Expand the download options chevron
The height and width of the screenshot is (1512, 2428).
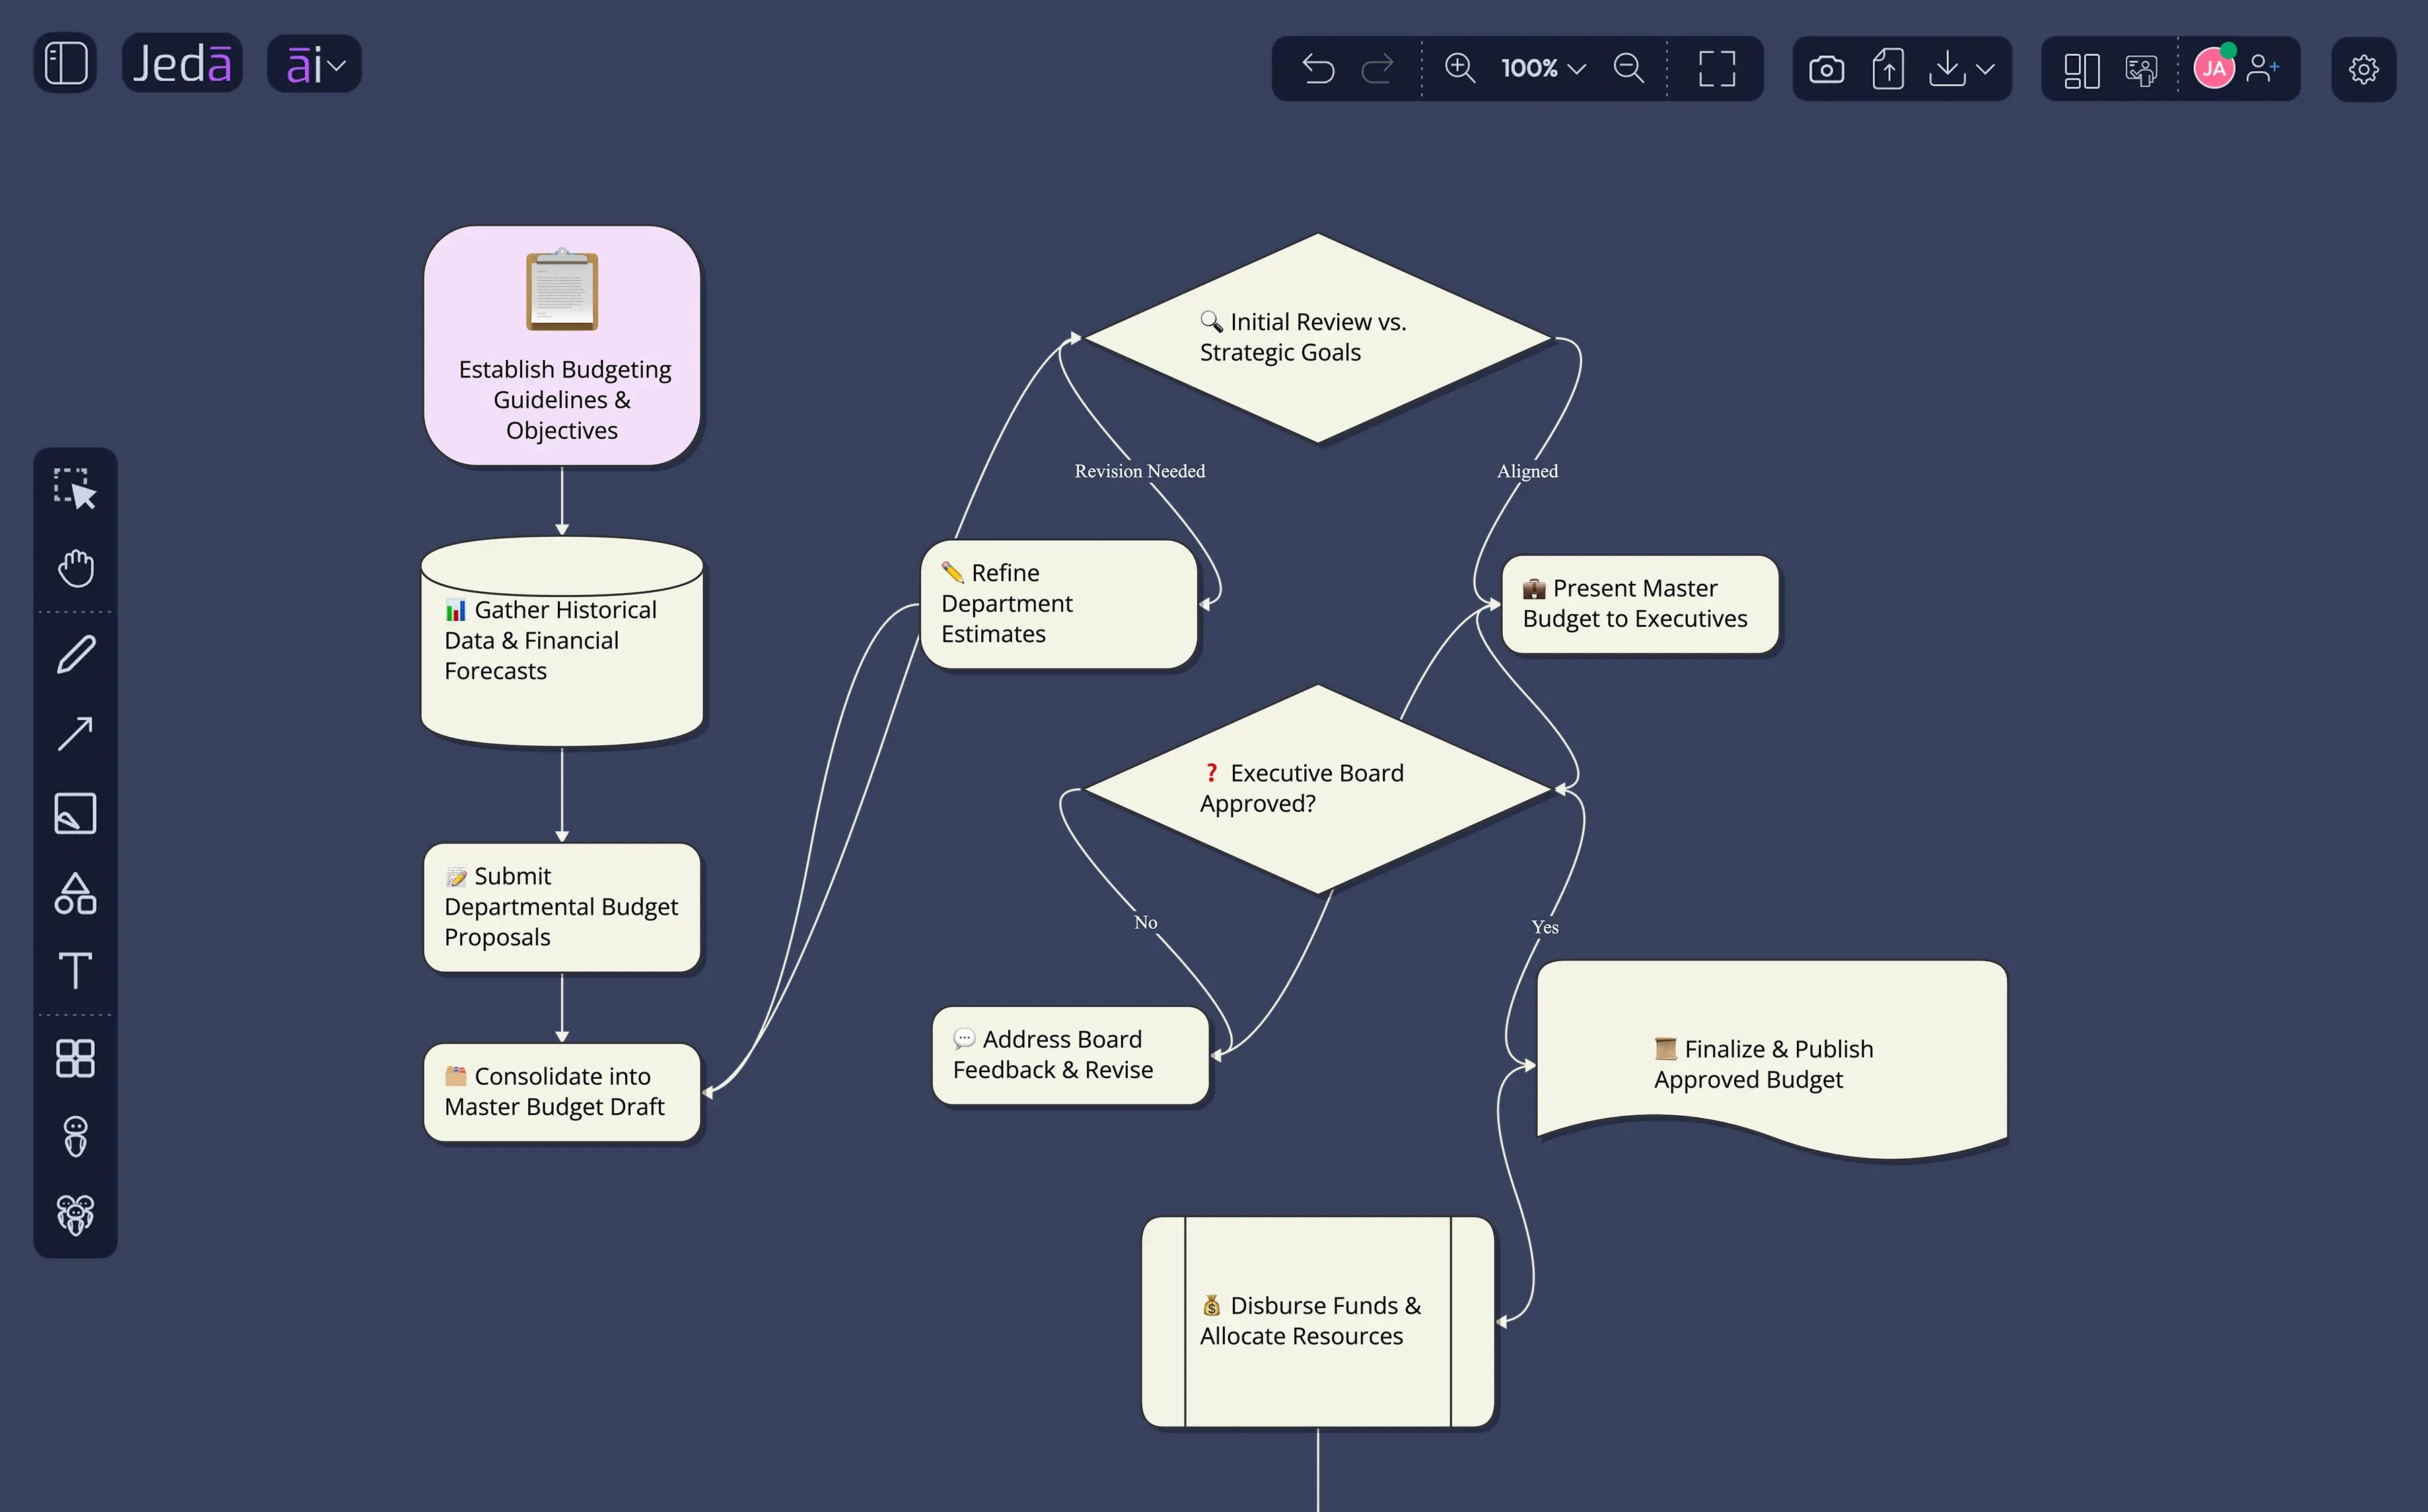click(1986, 69)
